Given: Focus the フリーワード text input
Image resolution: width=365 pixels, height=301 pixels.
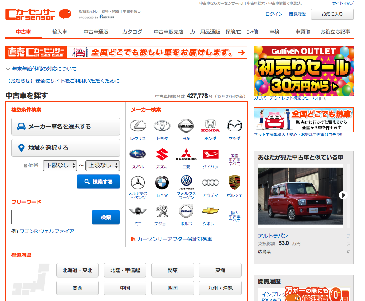Looking at the screenshot, I should [50, 217].
